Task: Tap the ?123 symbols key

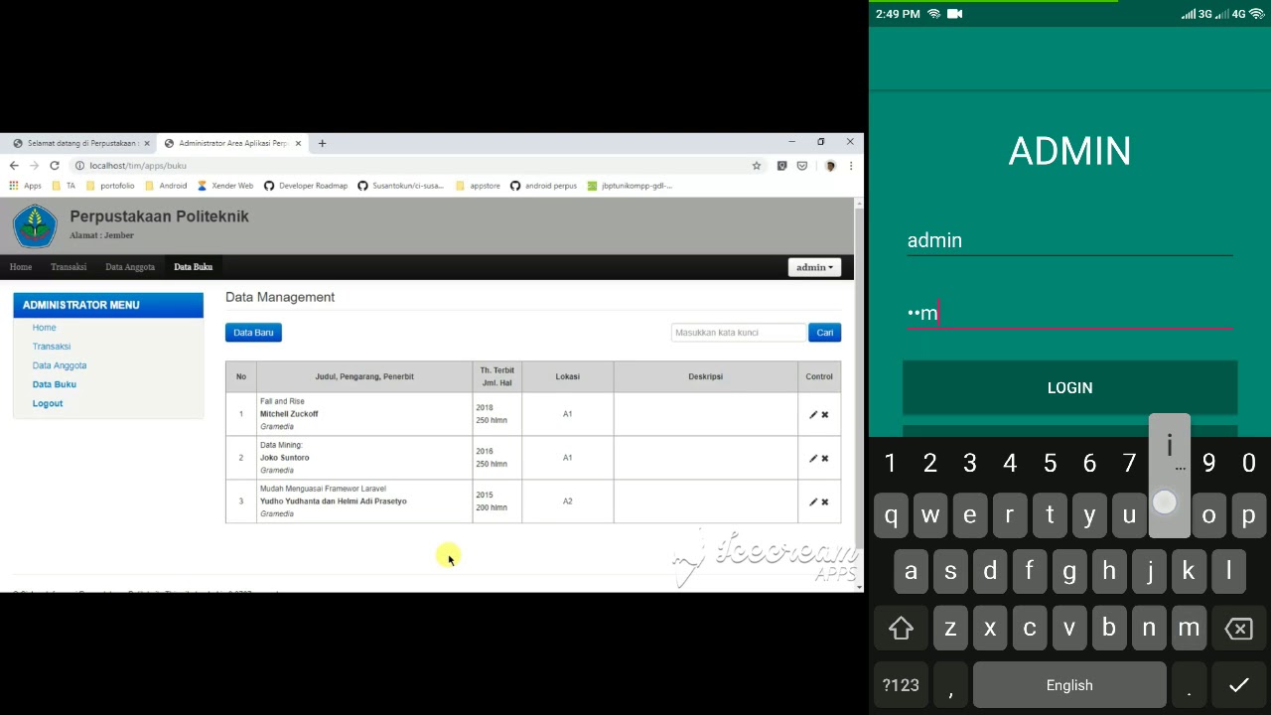Action: click(x=901, y=685)
